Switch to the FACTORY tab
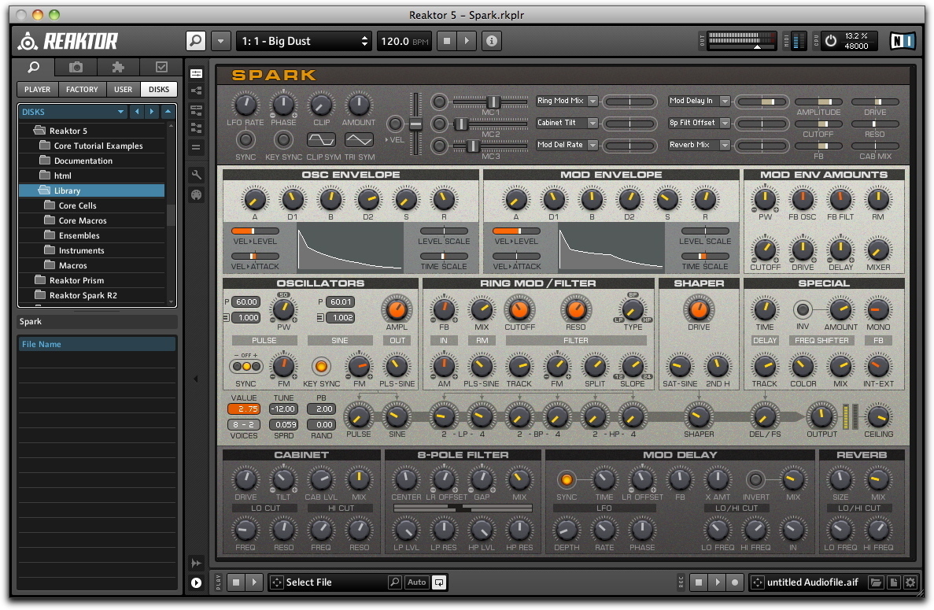 (x=82, y=90)
